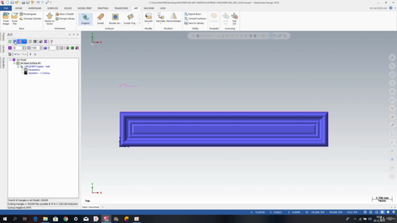Increase the stepper next to value 32
This screenshot has height=223, width=397.
tap(24, 47)
